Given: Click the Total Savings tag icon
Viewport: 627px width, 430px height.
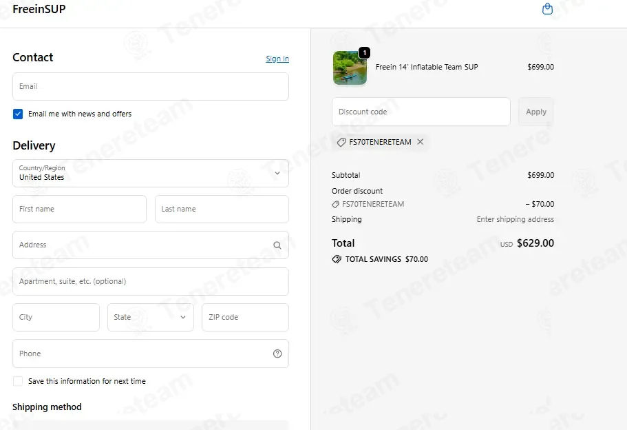Looking at the screenshot, I should point(337,259).
